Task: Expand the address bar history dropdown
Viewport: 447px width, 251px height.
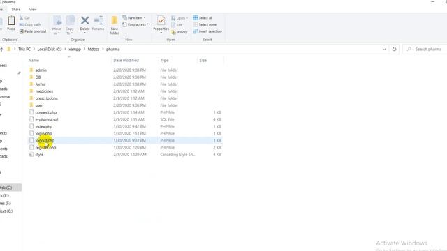Action: [x=384, y=50]
